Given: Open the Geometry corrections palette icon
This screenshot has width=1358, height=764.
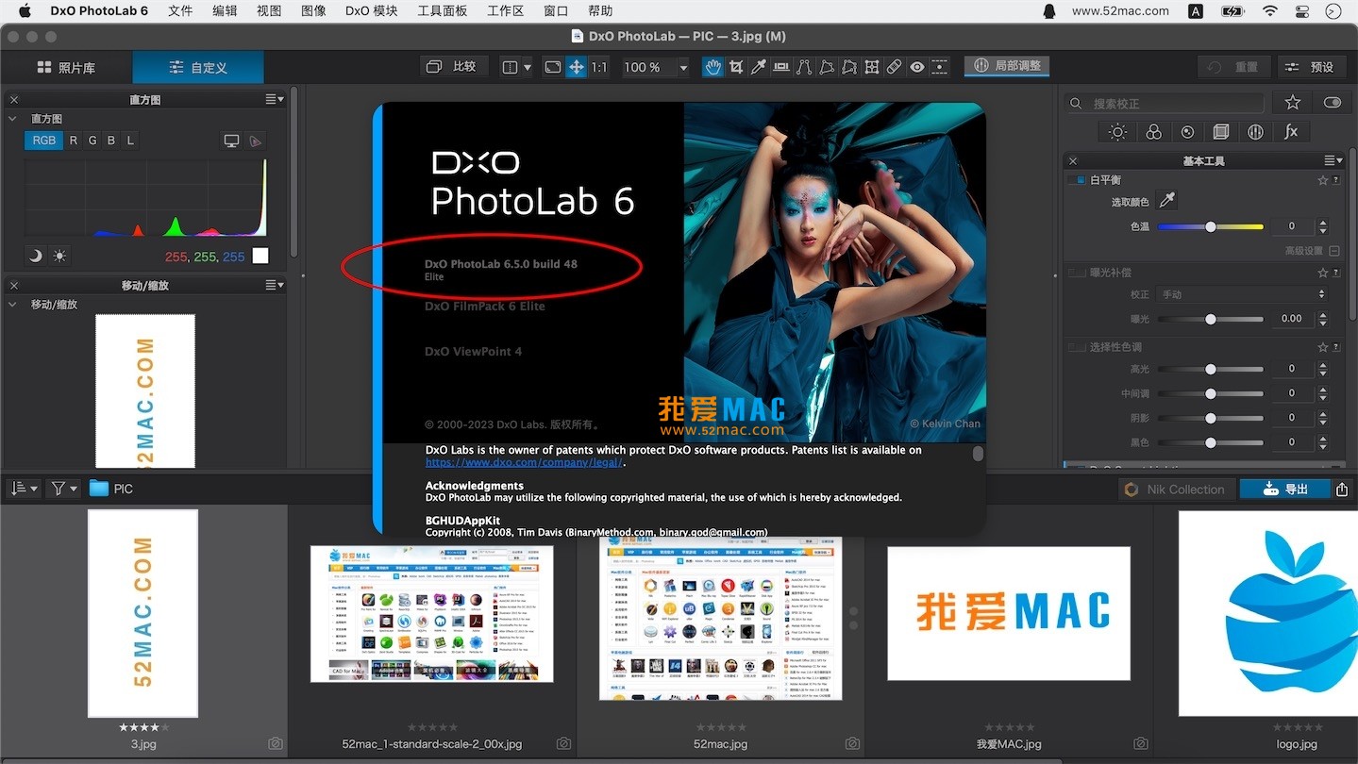Looking at the screenshot, I should (x=1221, y=132).
